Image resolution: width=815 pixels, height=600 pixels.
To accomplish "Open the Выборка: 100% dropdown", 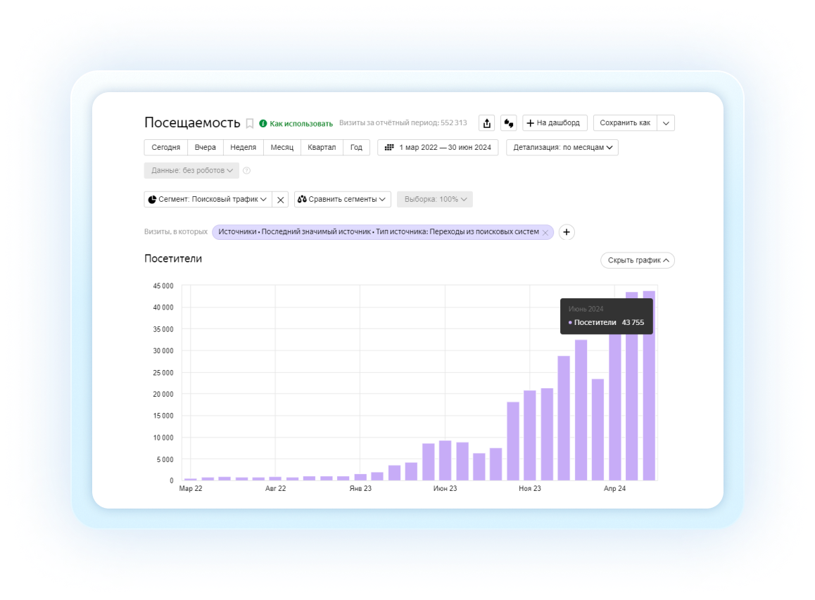I will coord(435,200).
